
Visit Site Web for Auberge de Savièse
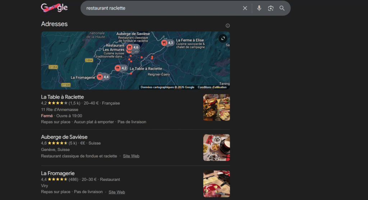131,156
